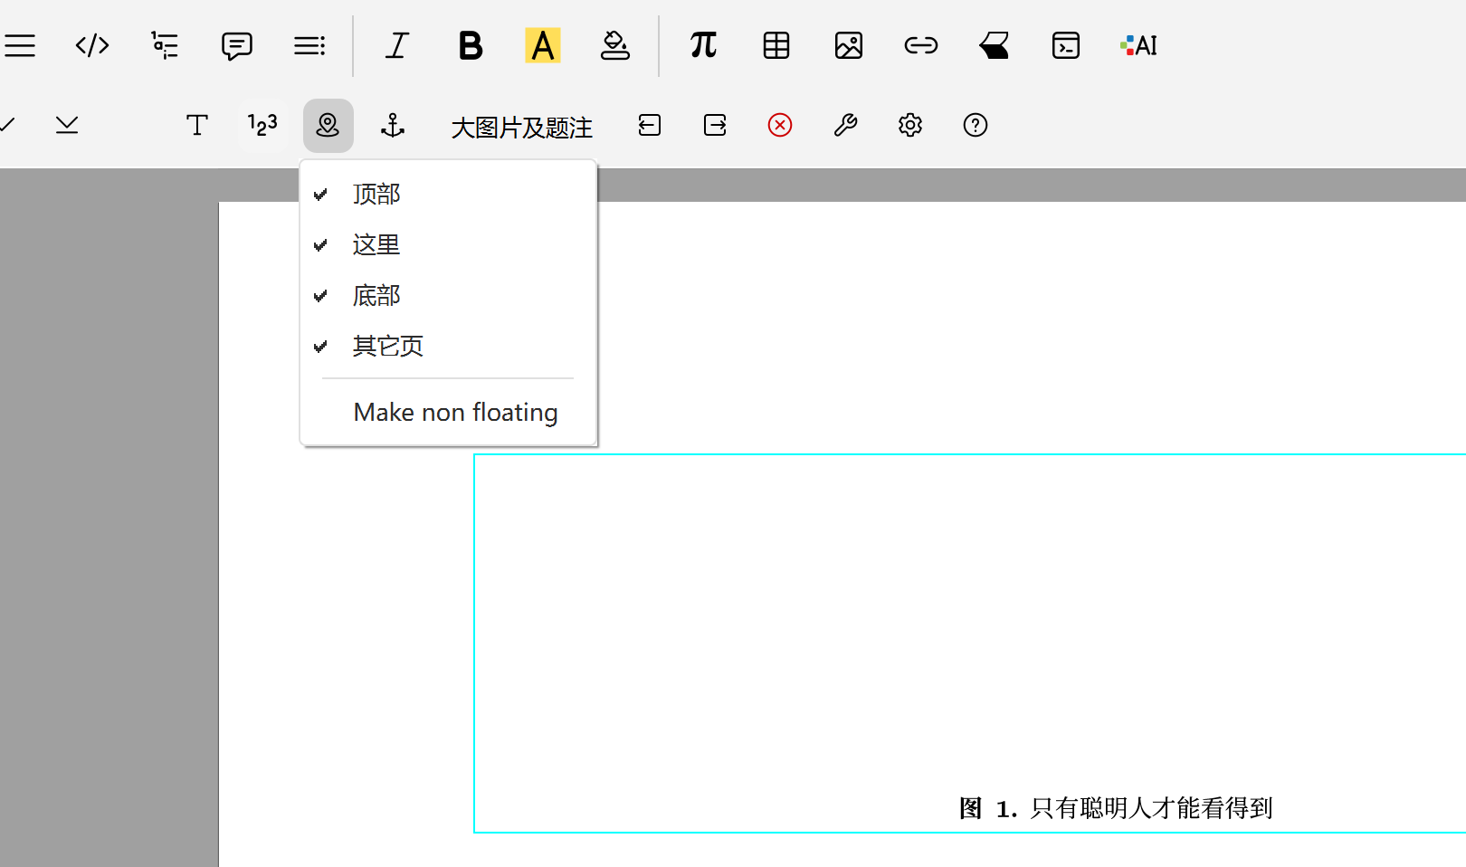
Task: Toggle italic text formatting
Action: tap(397, 45)
